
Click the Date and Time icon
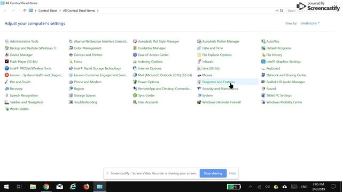tap(199, 48)
